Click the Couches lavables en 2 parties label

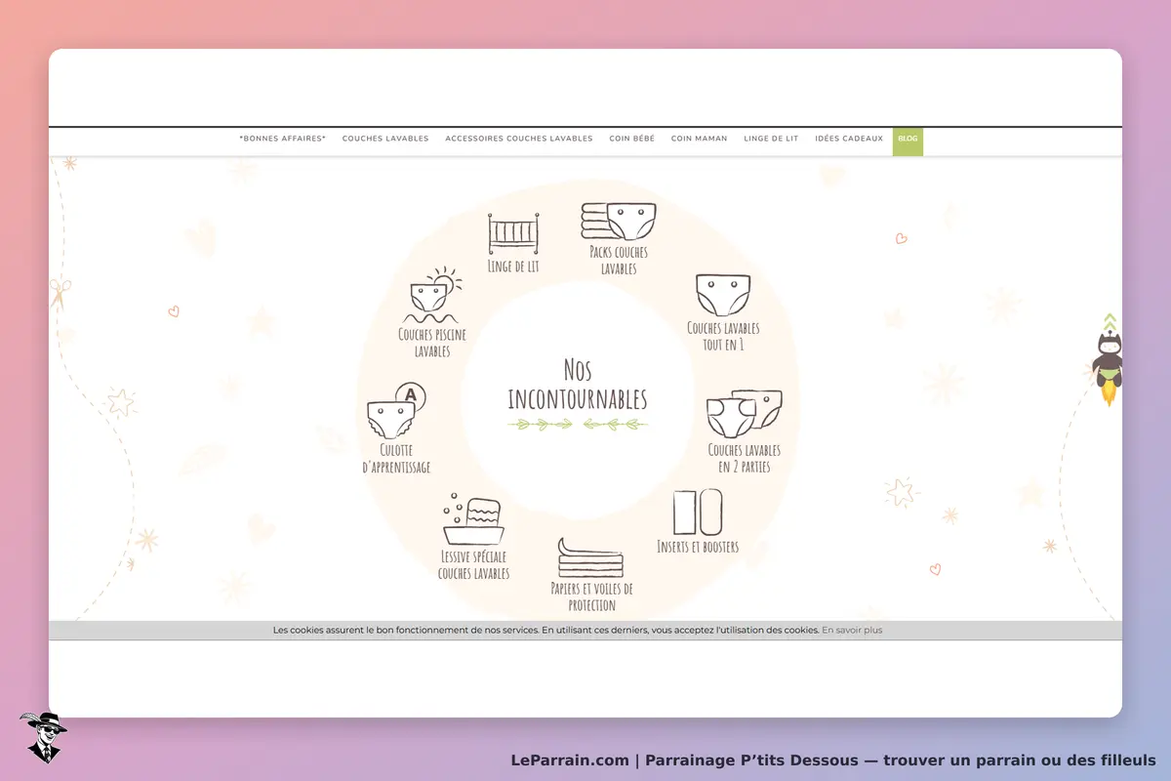(x=745, y=459)
